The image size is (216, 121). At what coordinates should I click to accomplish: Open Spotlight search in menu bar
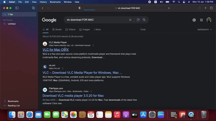(179, 2)
